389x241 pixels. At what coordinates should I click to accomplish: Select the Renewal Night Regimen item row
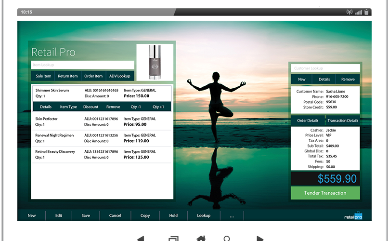click(102, 138)
